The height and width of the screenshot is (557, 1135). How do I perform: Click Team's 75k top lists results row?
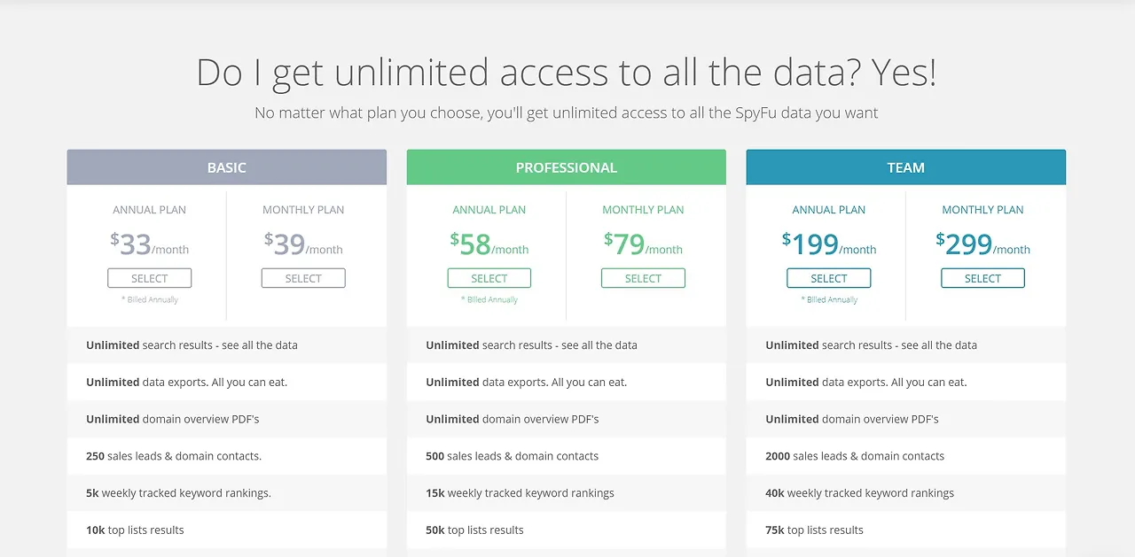click(906, 530)
